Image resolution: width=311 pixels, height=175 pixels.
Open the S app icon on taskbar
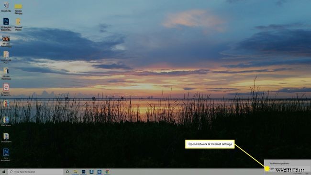pyautogui.click(x=91, y=172)
